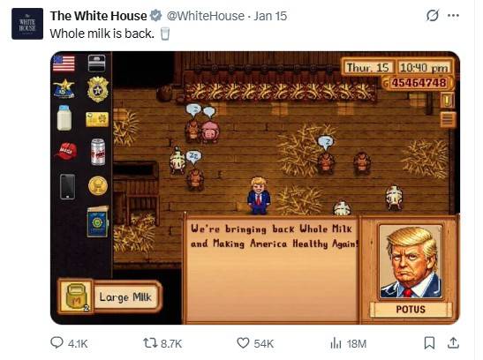Like the tweet with the heart icon
This screenshot has height=360, width=483.
pos(243,342)
